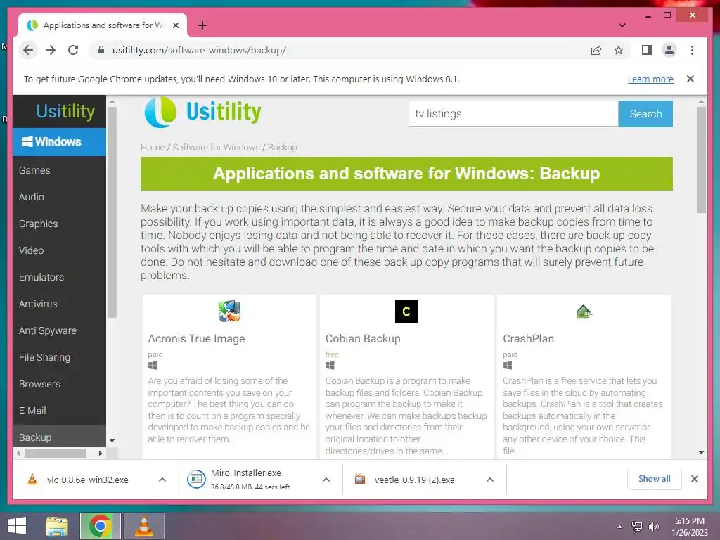Viewport: 720px width, 540px height.
Task: Open the Chrome side panel
Action: tap(647, 50)
